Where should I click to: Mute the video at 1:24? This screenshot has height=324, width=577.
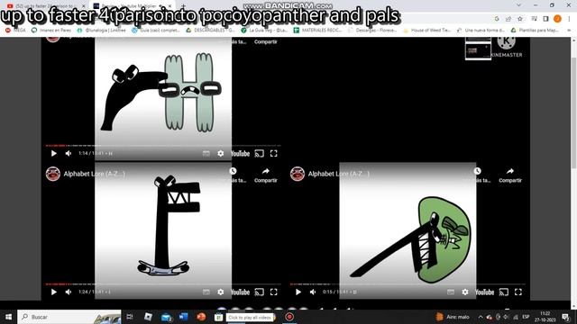point(69,292)
